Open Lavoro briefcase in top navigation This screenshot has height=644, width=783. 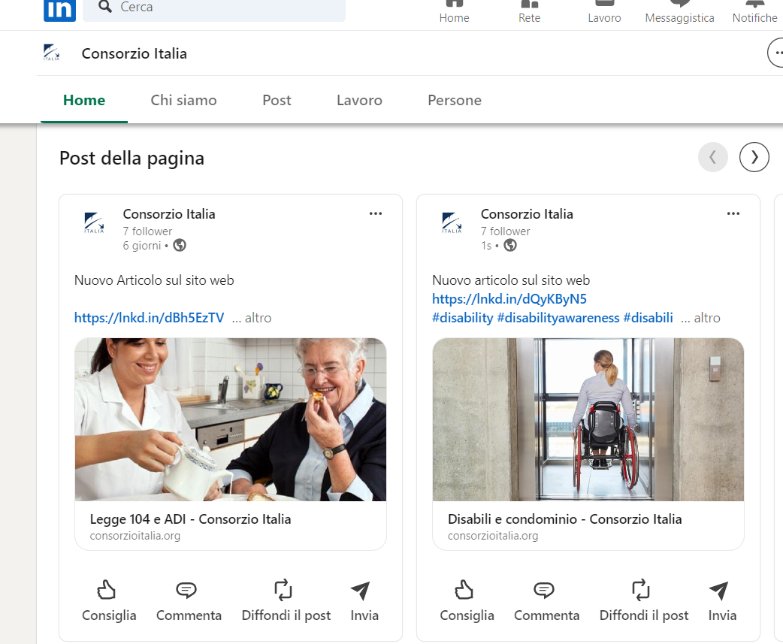tap(604, 11)
